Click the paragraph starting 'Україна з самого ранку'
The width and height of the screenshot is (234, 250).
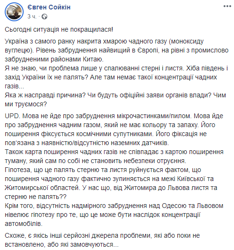coord(116,50)
